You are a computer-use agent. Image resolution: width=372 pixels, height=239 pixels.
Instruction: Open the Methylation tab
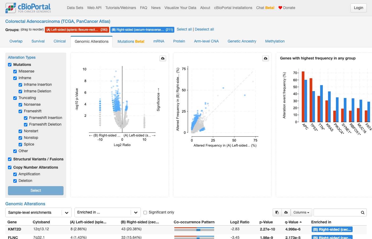tap(275, 41)
